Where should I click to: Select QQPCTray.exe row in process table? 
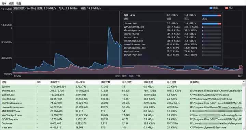121,119
